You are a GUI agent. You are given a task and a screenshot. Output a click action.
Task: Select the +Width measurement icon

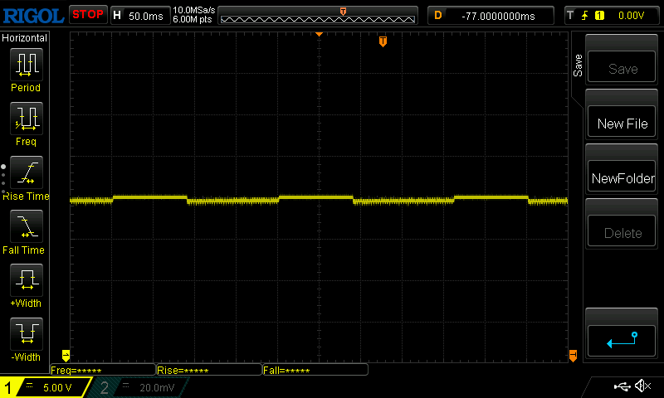[x=25, y=280]
